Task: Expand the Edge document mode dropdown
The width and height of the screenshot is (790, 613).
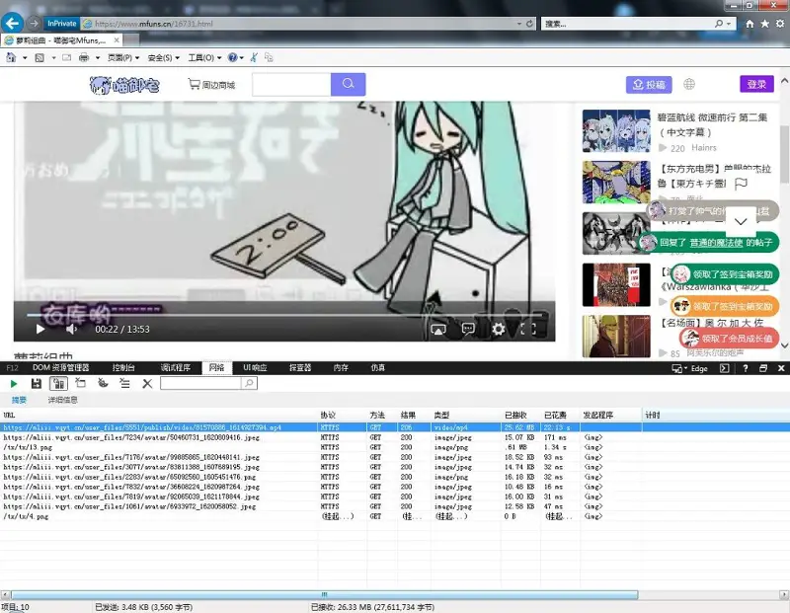Action: pos(689,368)
